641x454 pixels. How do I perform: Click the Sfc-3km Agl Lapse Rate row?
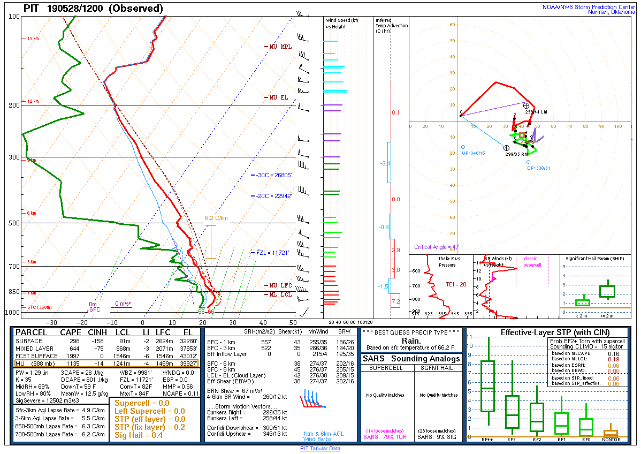click(60, 410)
